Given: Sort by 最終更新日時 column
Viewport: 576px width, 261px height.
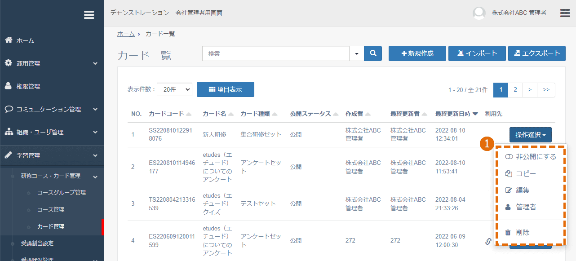Looking at the screenshot, I should point(457,114).
